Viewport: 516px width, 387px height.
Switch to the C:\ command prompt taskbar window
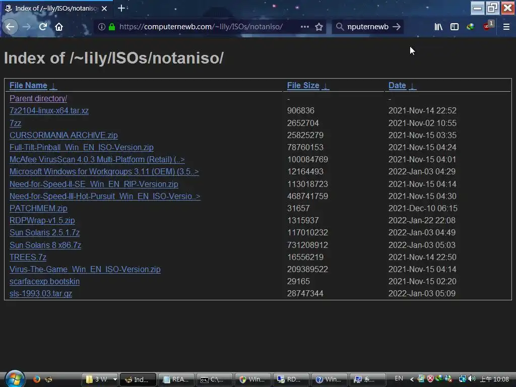214,379
